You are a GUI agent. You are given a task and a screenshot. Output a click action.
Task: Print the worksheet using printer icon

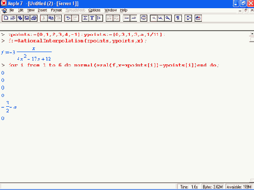[34, 18]
